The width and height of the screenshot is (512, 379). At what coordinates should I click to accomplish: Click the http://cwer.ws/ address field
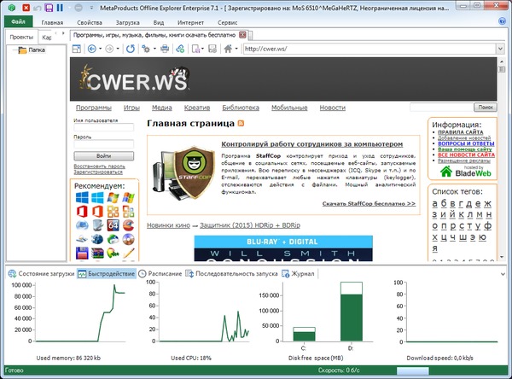coord(370,49)
